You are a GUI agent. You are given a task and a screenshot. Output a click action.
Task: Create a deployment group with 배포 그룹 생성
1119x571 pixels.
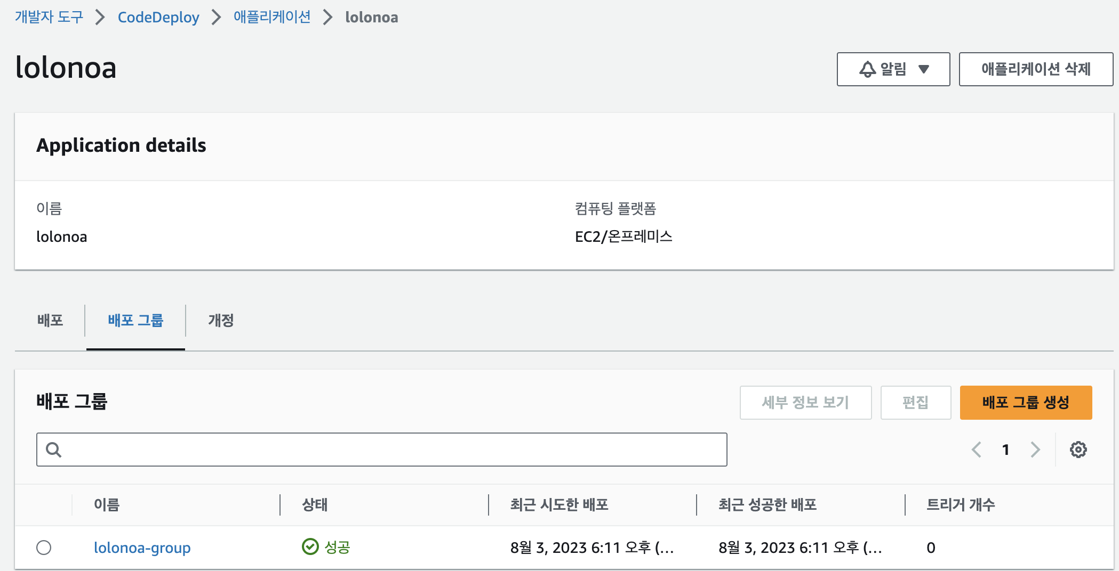(x=1026, y=402)
